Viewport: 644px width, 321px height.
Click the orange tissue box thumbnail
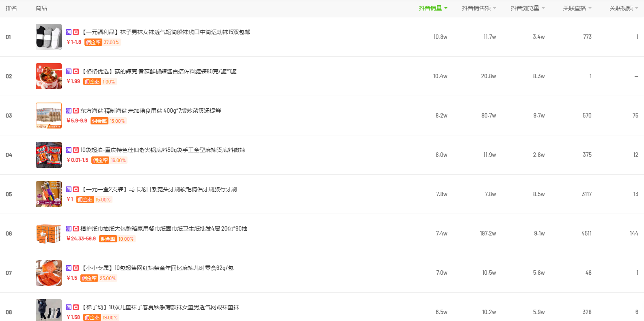[49, 233]
